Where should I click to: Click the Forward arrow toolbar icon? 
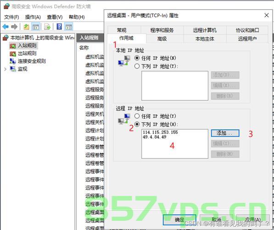coord(14,27)
